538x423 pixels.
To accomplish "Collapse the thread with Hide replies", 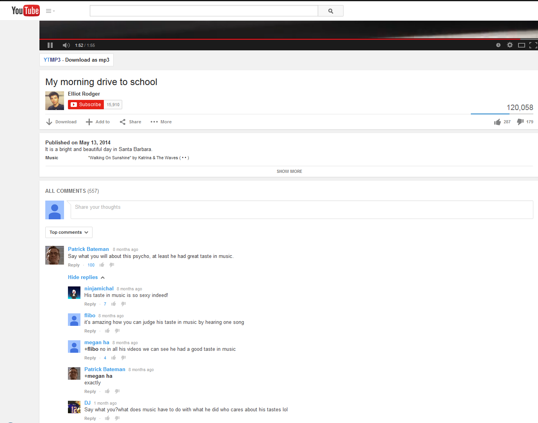I will pyautogui.click(x=86, y=277).
